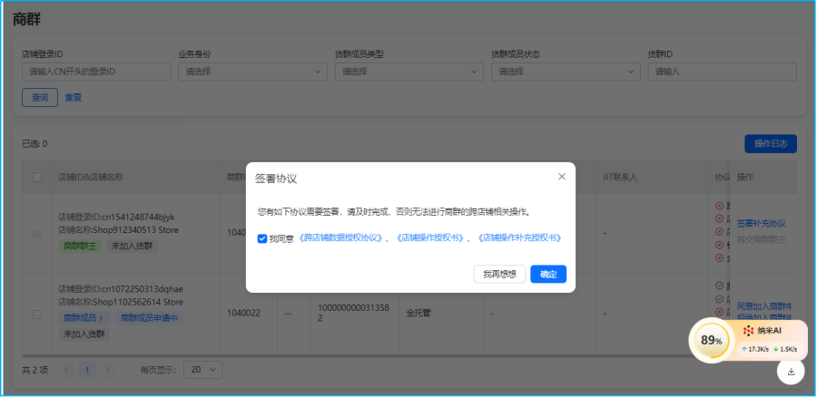The height and width of the screenshot is (397, 817).
Task: Click the first green check status icon
Action: click(x=720, y=286)
